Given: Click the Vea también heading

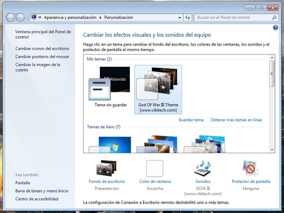Looking at the screenshot, I should [x=27, y=175].
